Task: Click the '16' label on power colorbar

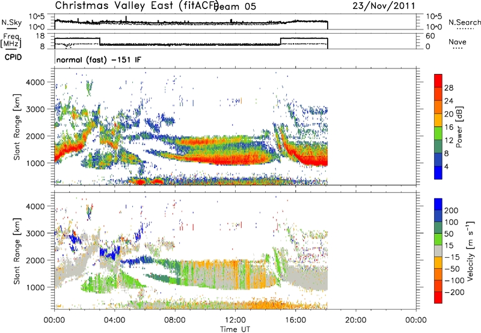Action: (x=449, y=127)
